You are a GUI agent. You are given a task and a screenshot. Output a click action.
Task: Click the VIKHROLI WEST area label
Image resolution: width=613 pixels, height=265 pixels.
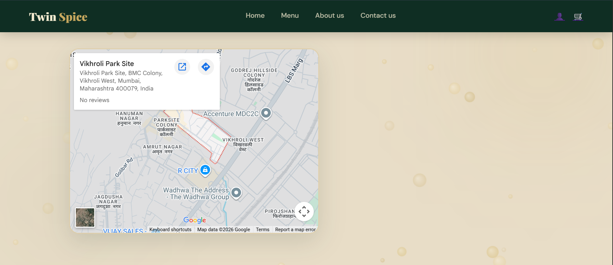coord(243,145)
